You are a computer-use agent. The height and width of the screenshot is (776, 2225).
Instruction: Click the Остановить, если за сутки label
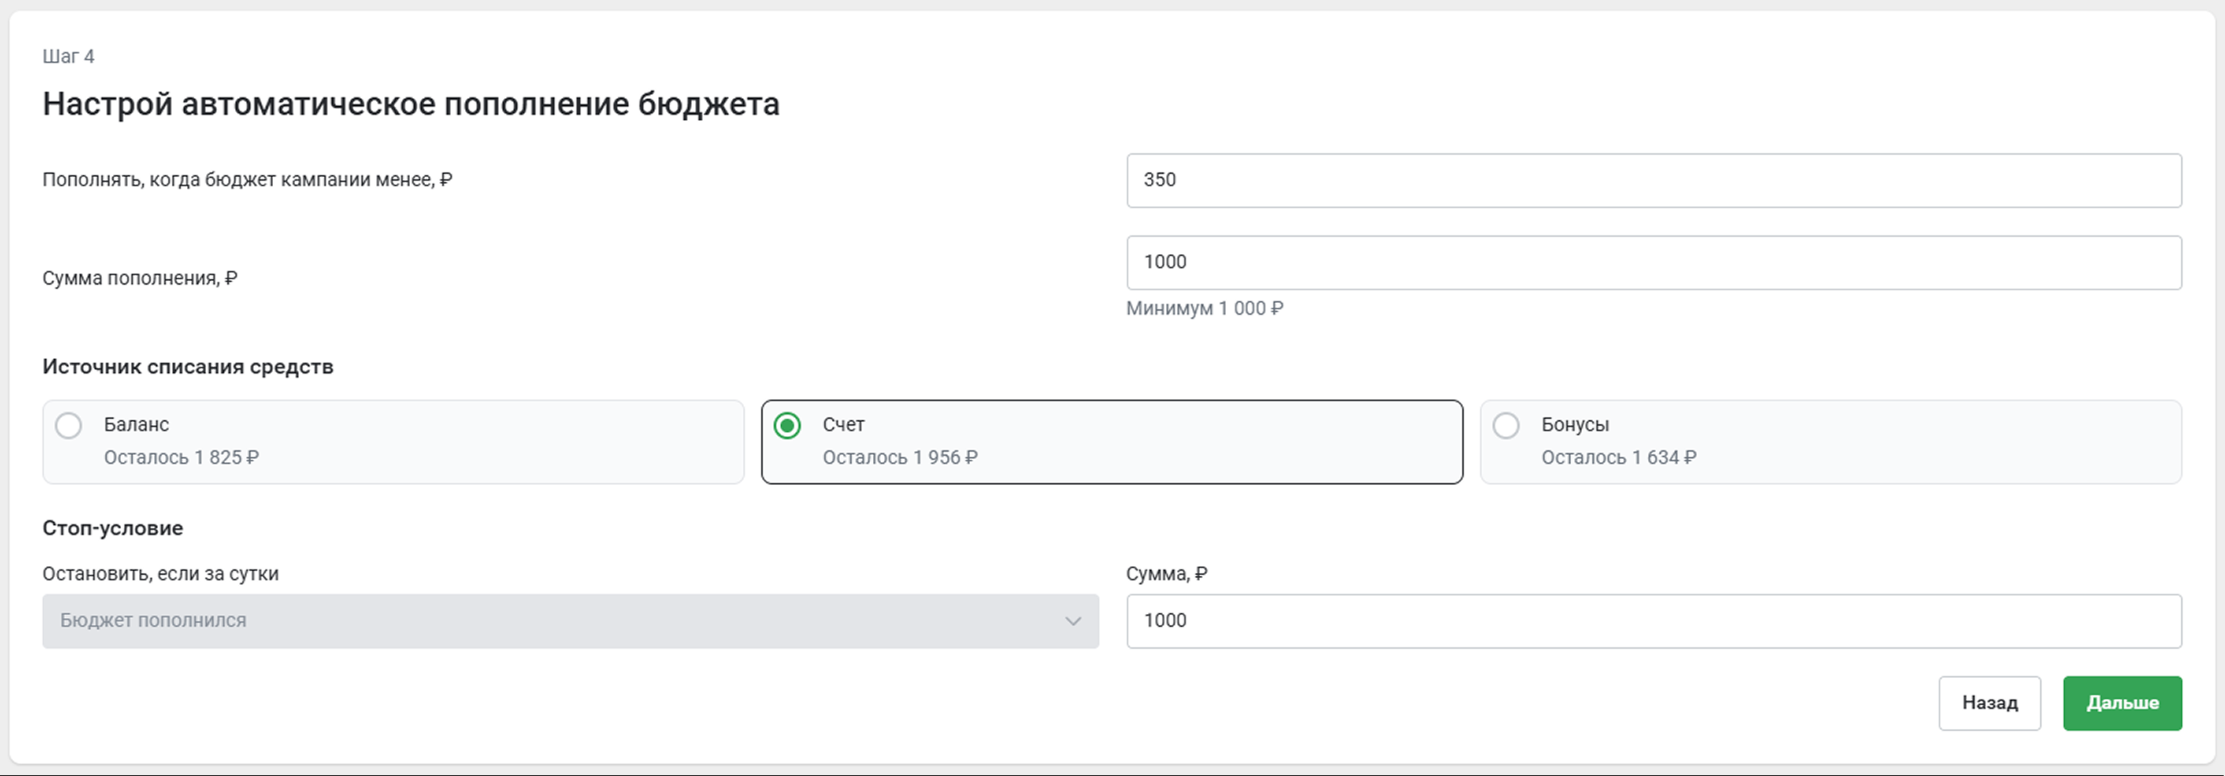coord(161,573)
